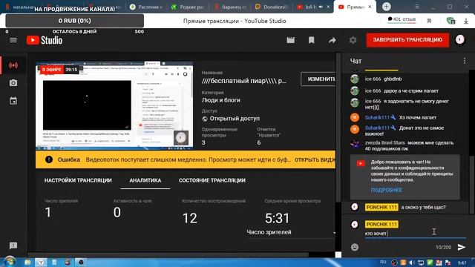Send feedback via sidebar exclamation icon
475x267 pixels.
(13, 245)
